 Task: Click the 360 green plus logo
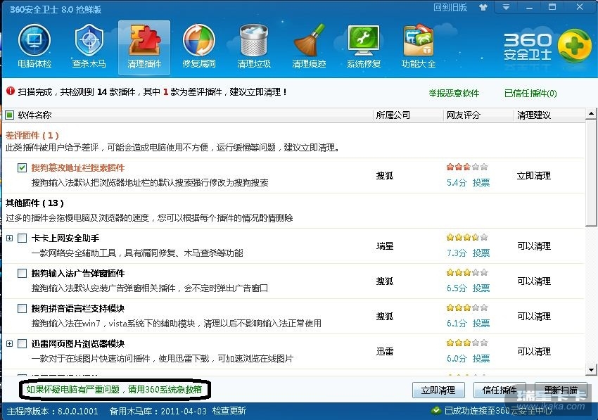pyautogui.click(x=574, y=46)
